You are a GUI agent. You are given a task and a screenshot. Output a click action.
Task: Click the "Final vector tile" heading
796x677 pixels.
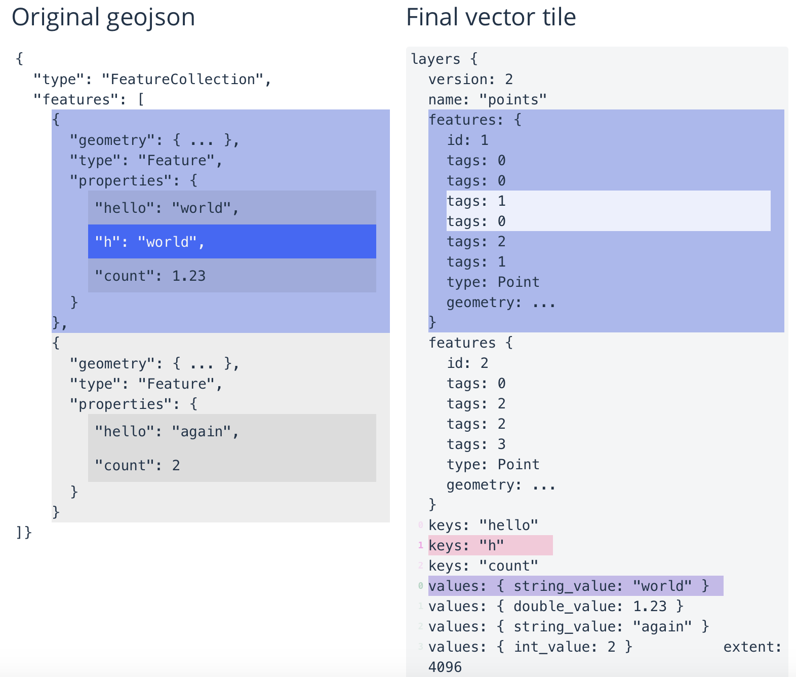[491, 17]
